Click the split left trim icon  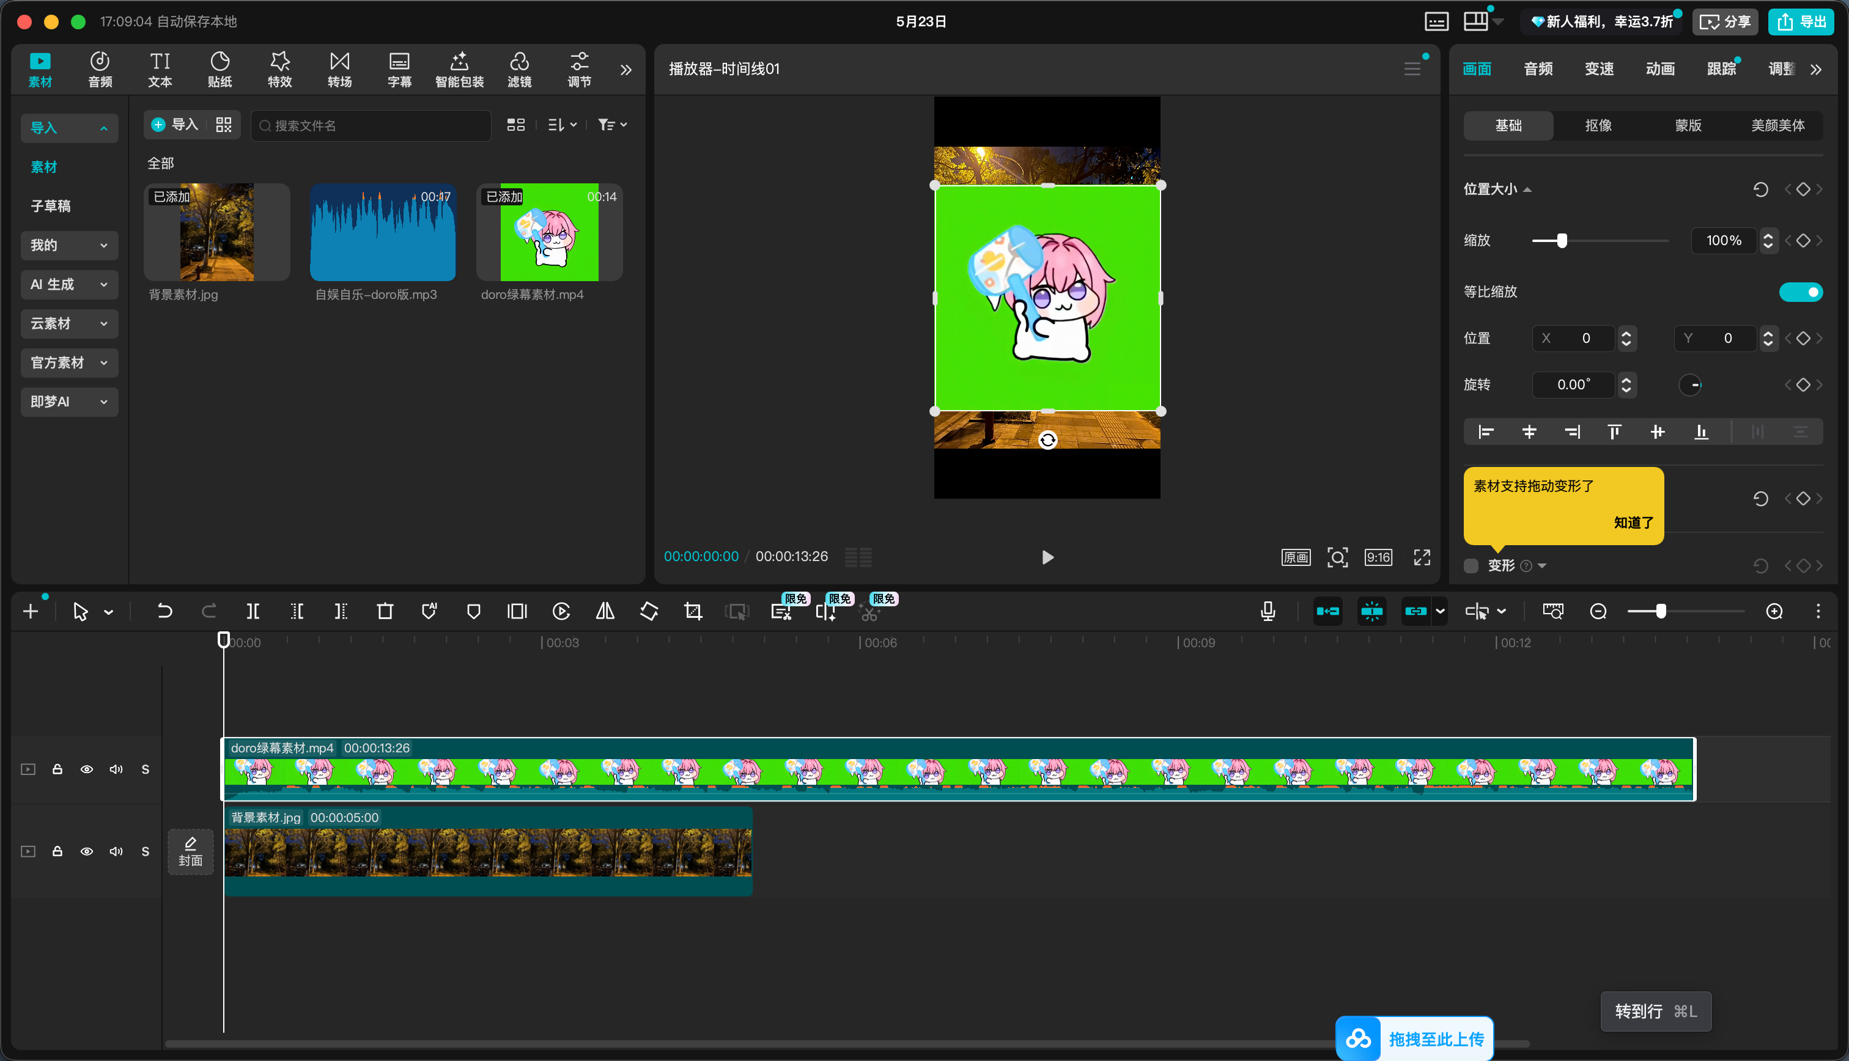click(x=297, y=611)
